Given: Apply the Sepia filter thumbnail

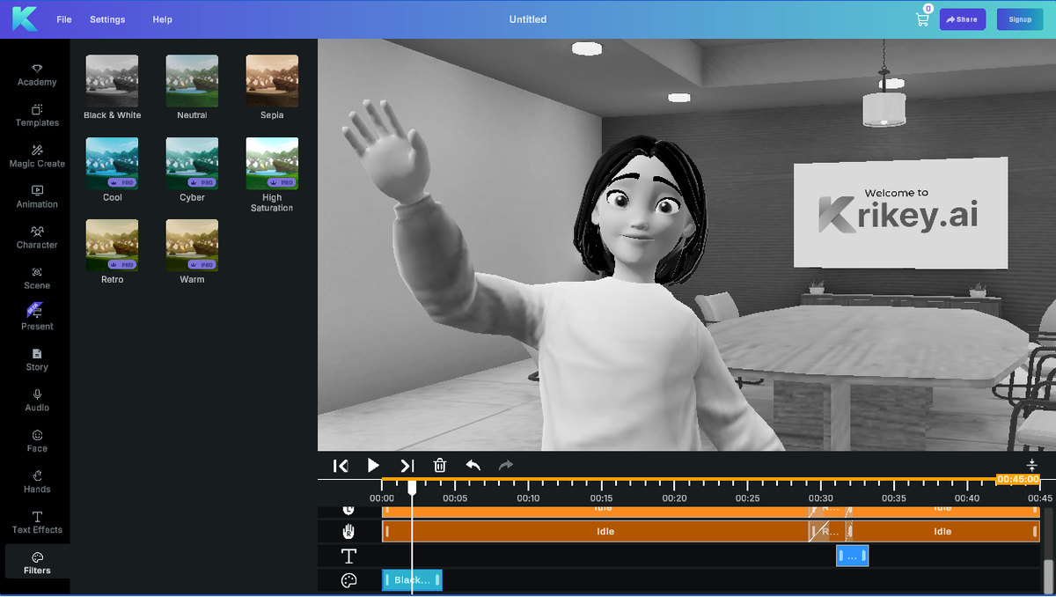Looking at the screenshot, I should click(271, 80).
